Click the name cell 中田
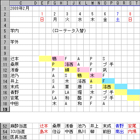Image resolution: width=140 pixels, height=140 pixels. coord(21,104)
